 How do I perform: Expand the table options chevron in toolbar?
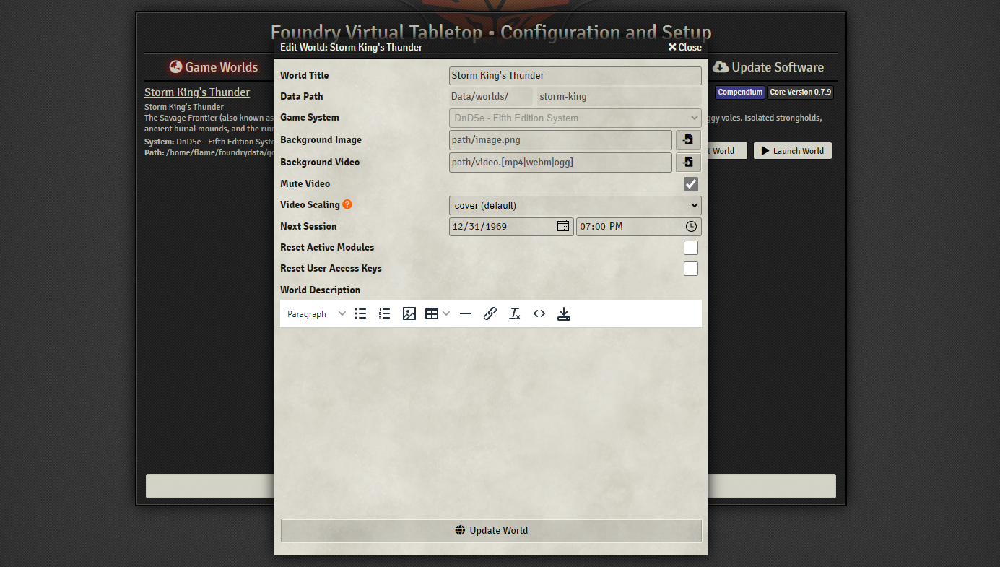(x=446, y=313)
